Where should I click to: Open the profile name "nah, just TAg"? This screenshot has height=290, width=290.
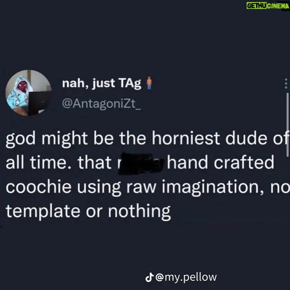pos(102,84)
